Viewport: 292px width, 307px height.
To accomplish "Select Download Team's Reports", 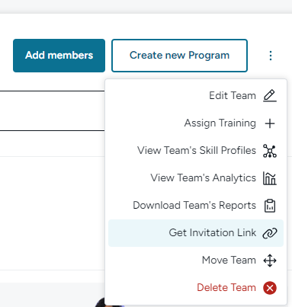I will [x=196, y=206].
